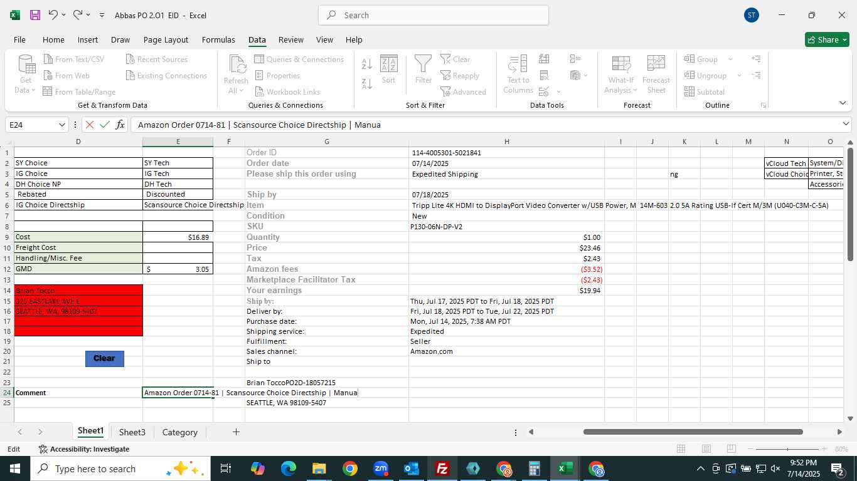857x481 pixels.
Task: Open the Name Box dropdown
Action: coord(61,125)
